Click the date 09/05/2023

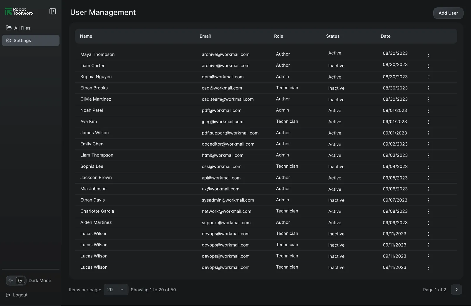pos(395,178)
